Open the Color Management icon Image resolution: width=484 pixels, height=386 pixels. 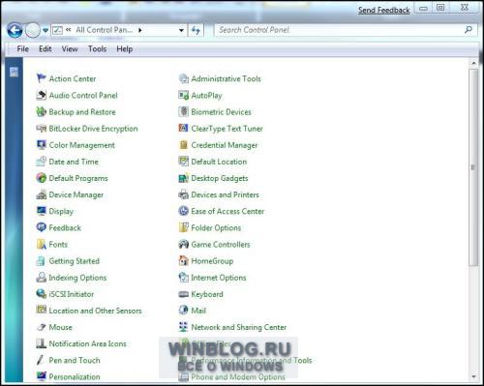(x=42, y=145)
